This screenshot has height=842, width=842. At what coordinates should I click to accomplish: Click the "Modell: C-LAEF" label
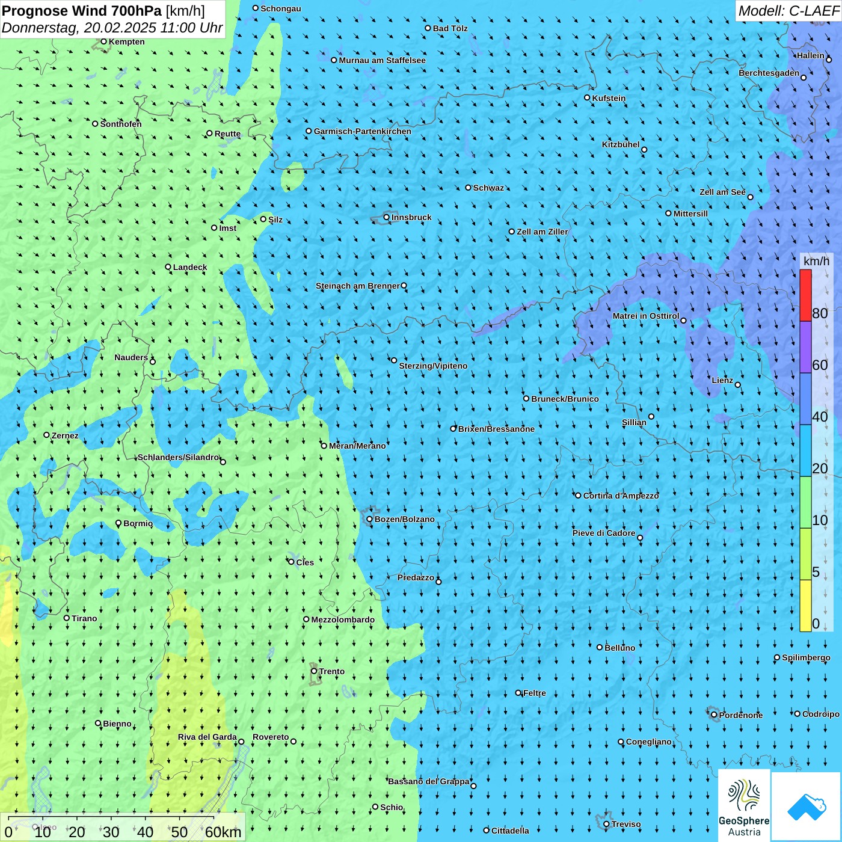[x=788, y=11]
